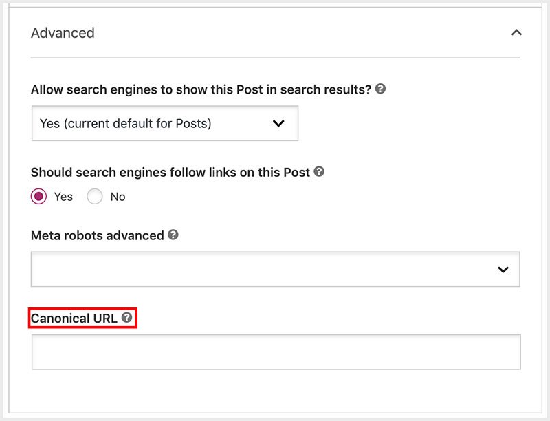This screenshot has width=550, height=421.
Task: Click the Advanced section heading
Action: tap(63, 33)
